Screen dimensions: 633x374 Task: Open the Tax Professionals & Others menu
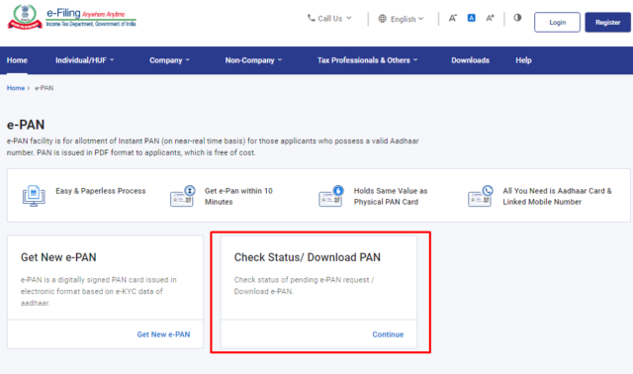click(367, 60)
